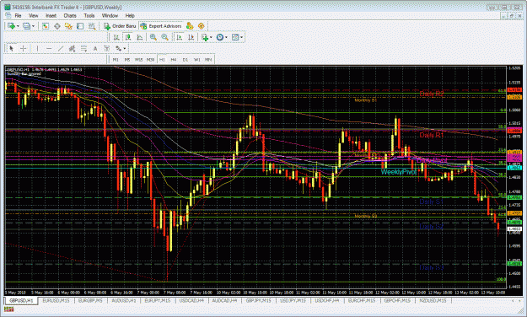Select the Equidistant Channel tool

click(x=72, y=49)
